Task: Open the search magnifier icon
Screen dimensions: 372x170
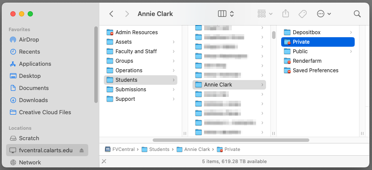Action: [x=357, y=14]
